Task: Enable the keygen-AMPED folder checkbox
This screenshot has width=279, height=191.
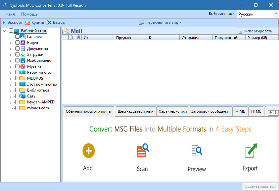Action: click(17, 102)
